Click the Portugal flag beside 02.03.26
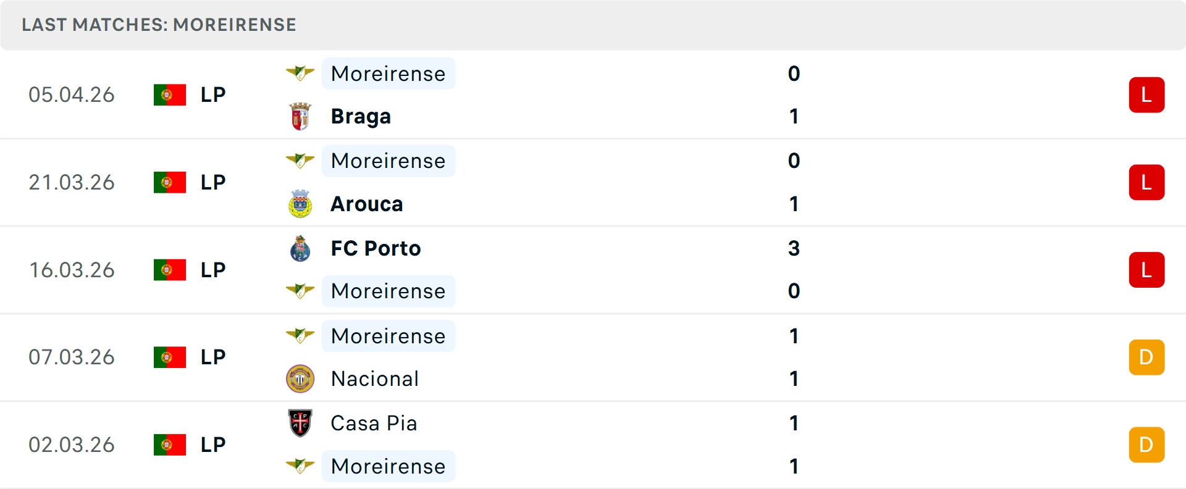Screen dimensions: 1186x489 [x=169, y=444]
